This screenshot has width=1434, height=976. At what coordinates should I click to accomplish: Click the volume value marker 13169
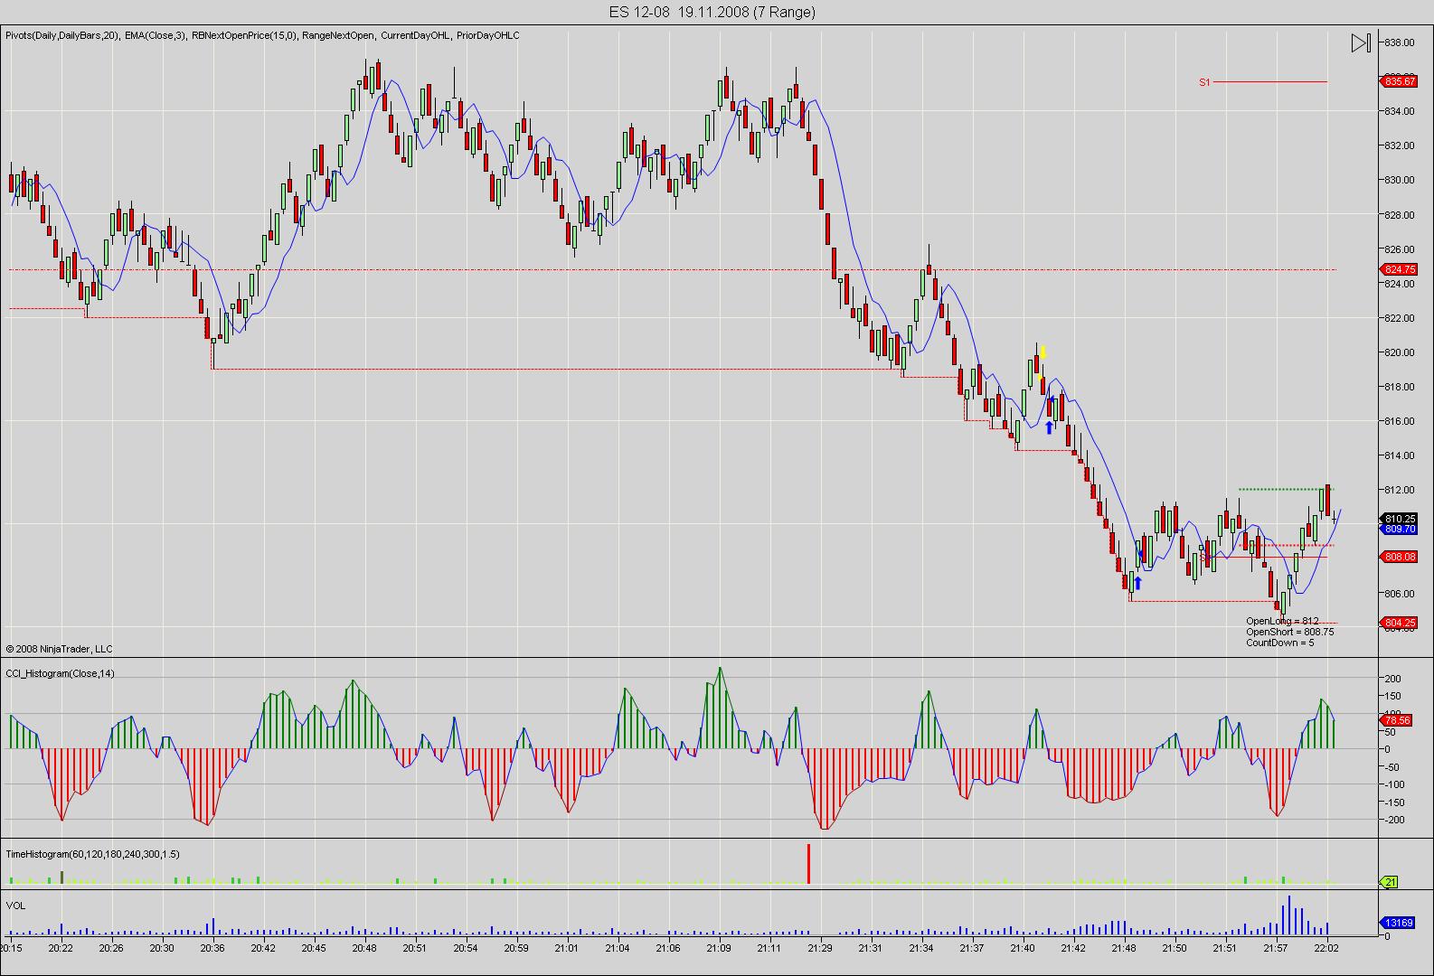click(x=1399, y=923)
